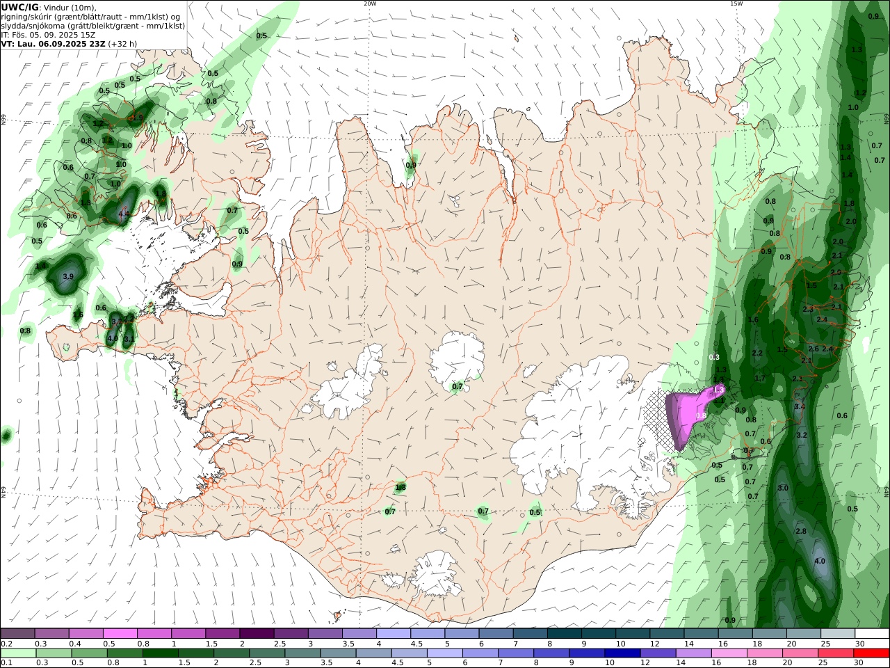Screen dimensions: 890x668
Task: Select the light grey 25–30 snow legend swatch
Action: (x=838, y=633)
